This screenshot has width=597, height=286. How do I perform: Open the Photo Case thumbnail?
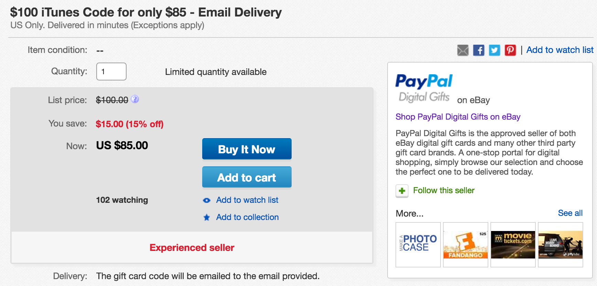coord(418,244)
